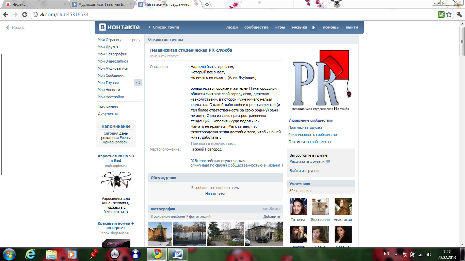Select the Независимая студенческая tab
The width and height of the screenshot is (465, 261).
[x=169, y=4]
